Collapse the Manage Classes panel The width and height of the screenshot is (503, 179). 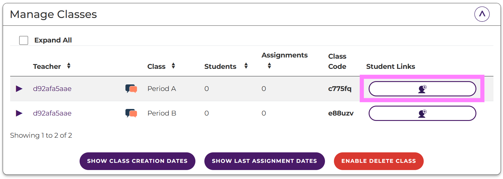(482, 14)
